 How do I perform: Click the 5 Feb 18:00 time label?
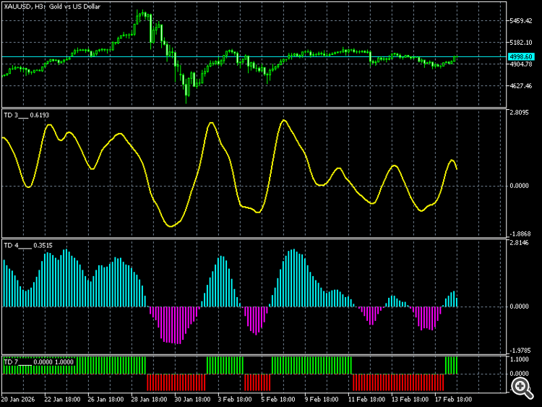(278, 399)
